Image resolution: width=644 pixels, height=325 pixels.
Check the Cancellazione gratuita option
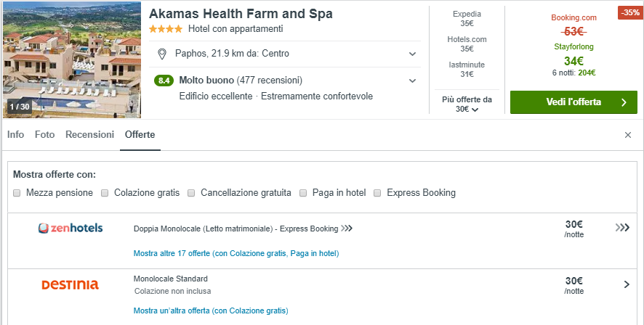click(x=192, y=193)
